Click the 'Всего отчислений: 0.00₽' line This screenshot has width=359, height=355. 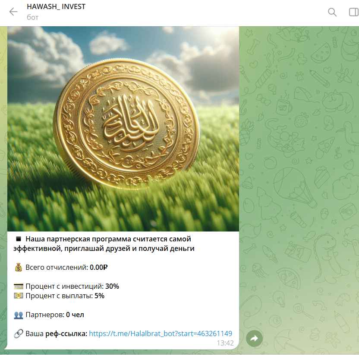pyautogui.click(x=66, y=267)
